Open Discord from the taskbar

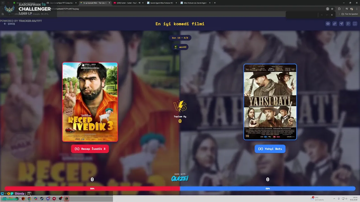point(48,199)
